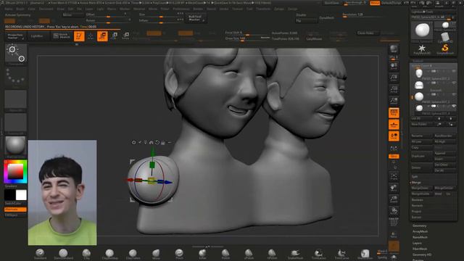Toggle visibility eye of second subtool

(x=454, y=83)
